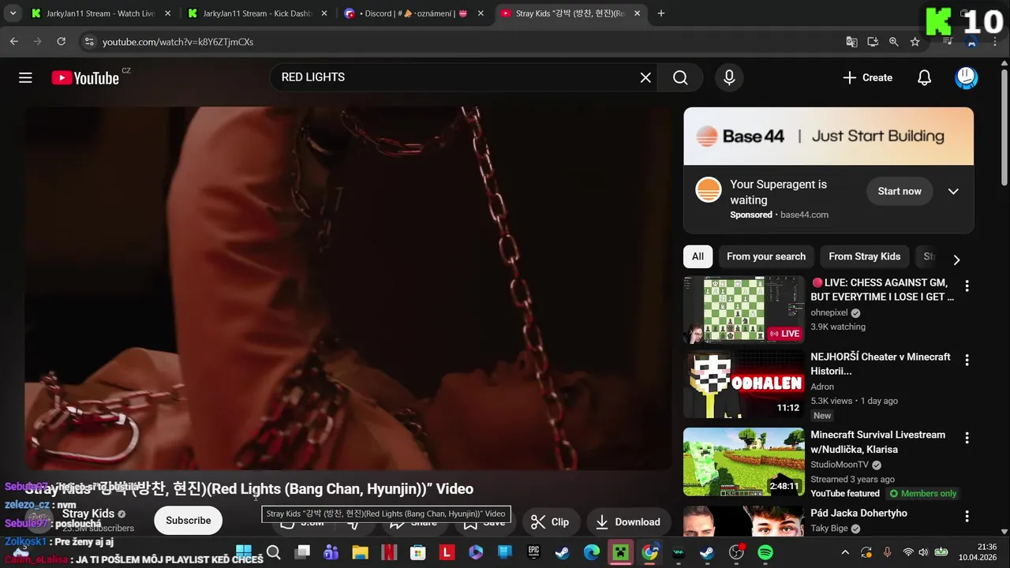This screenshot has height=568, width=1010.
Task: Switch to JarkyJan11 Stream Watch Live tab
Action: pyautogui.click(x=100, y=13)
